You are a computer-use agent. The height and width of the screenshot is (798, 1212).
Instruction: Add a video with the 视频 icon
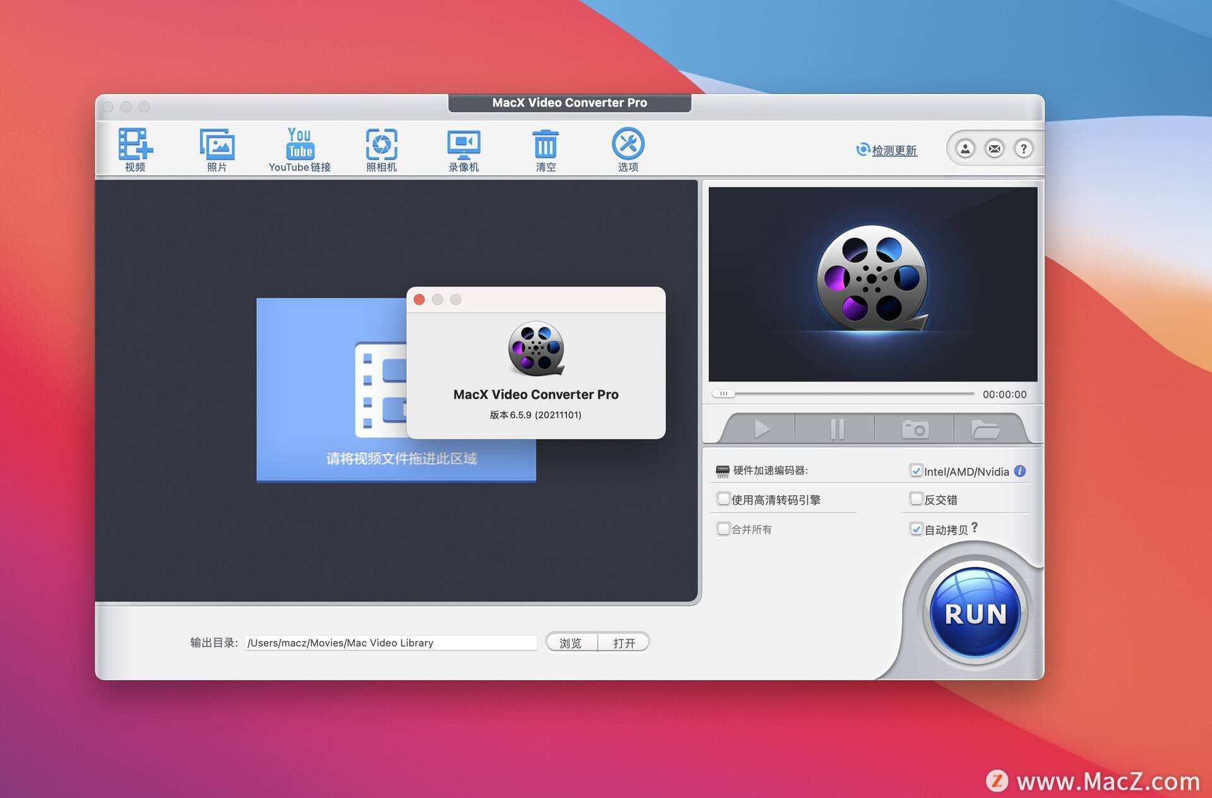[135, 150]
